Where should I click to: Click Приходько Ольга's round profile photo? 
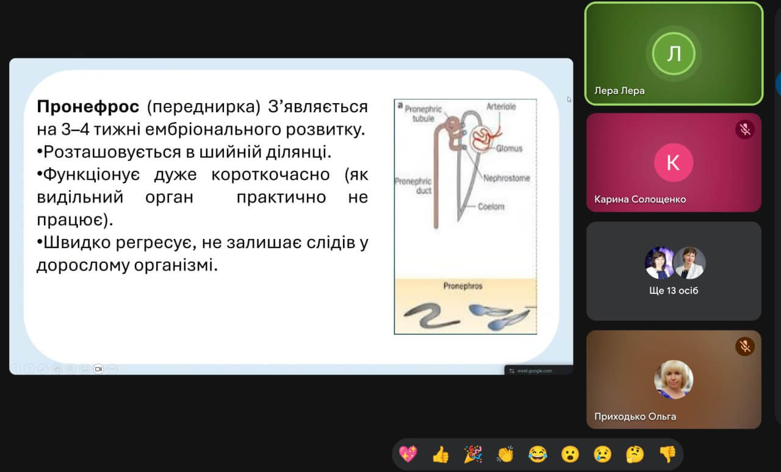pos(674,379)
